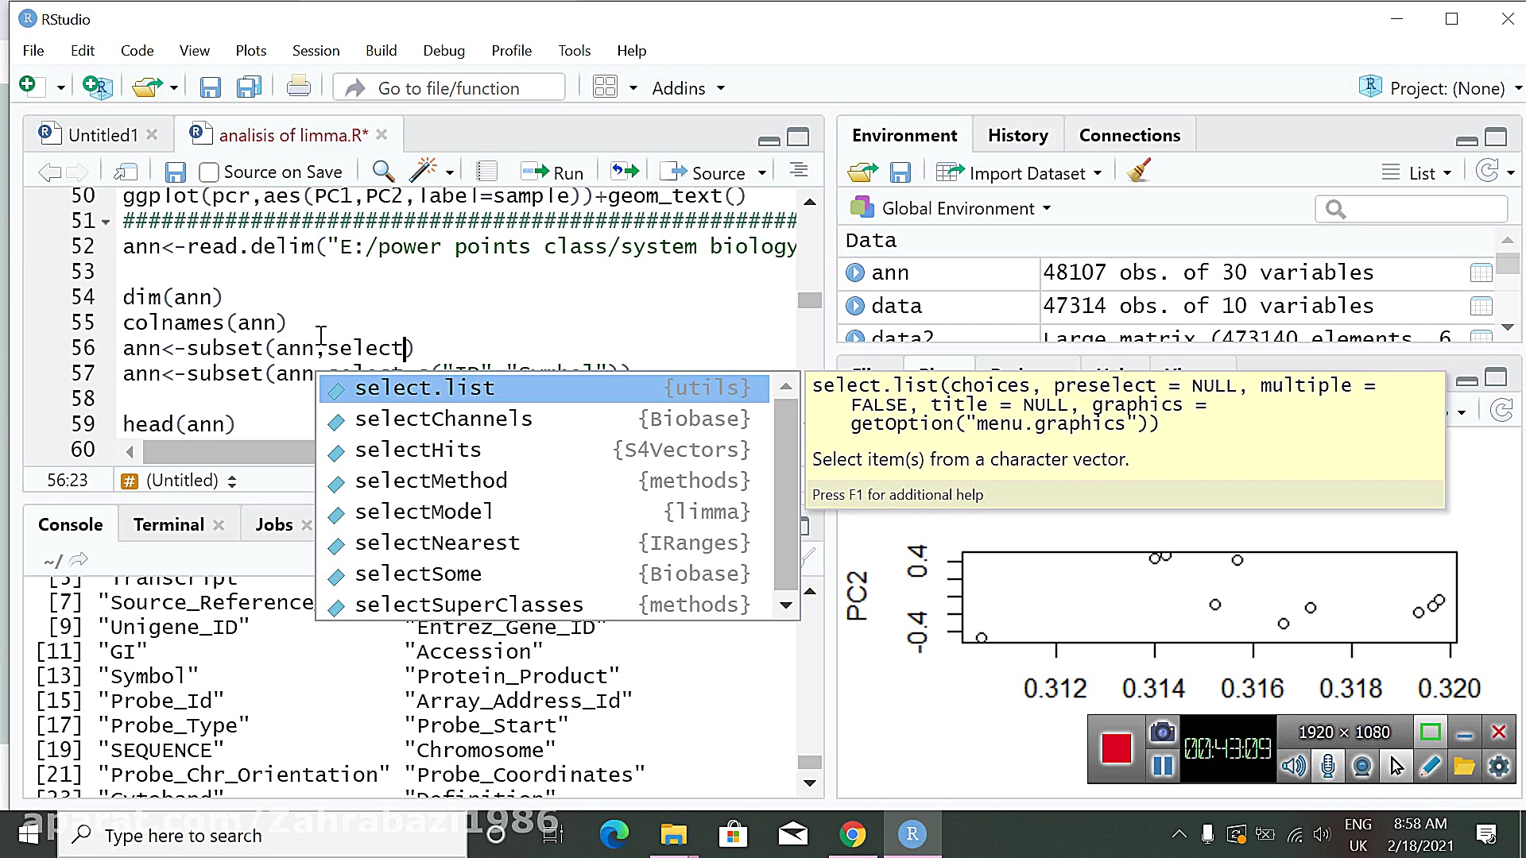Switch to the Untitled1 tab
Viewport: 1526px width, 858px height.
tap(103, 135)
